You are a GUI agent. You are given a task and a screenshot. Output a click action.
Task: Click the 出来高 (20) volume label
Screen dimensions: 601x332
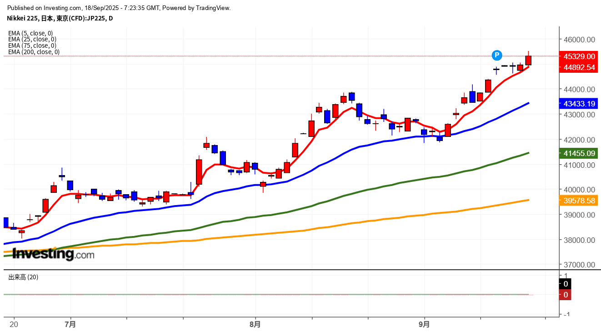point(23,277)
